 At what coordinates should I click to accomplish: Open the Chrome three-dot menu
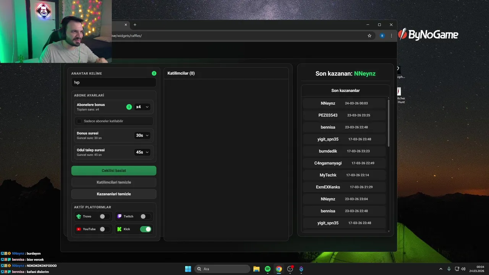[391, 36]
